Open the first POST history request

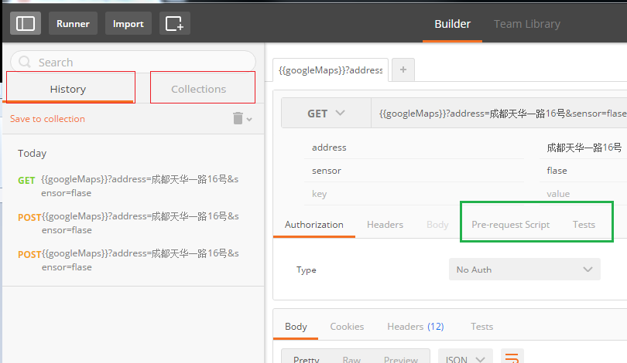click(x=128, y=223)
